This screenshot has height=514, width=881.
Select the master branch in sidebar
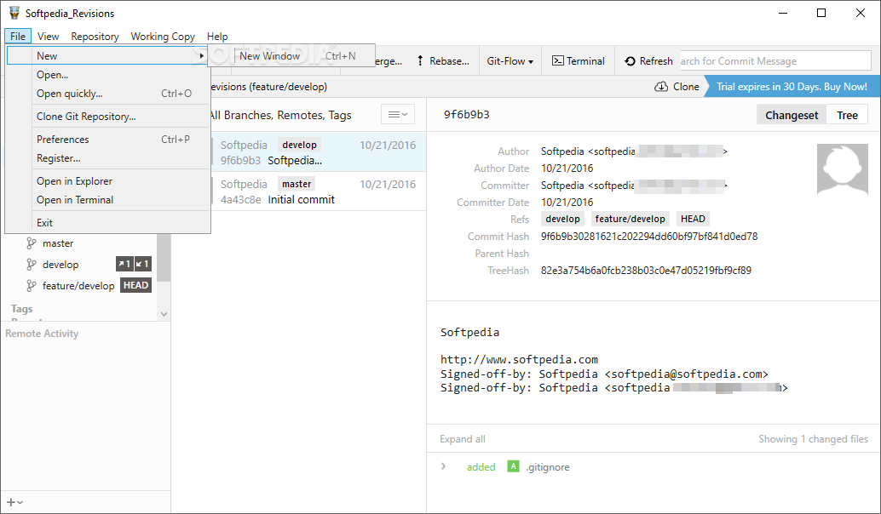[x=58, y=243]
